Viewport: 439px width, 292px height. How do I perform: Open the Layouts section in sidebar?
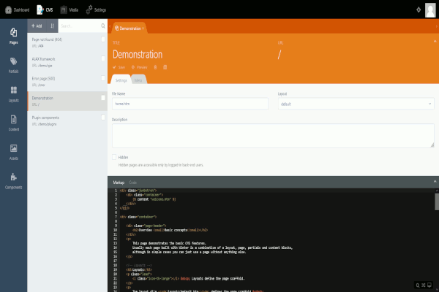click(13, 93)
